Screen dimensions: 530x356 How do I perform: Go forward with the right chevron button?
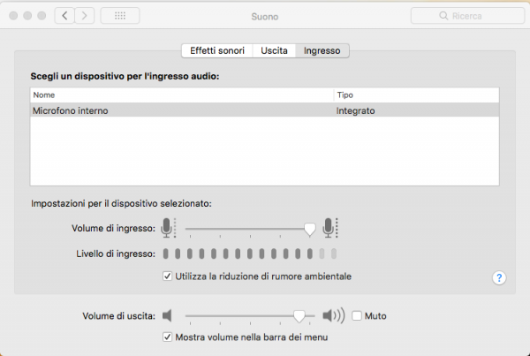[86, 16]
